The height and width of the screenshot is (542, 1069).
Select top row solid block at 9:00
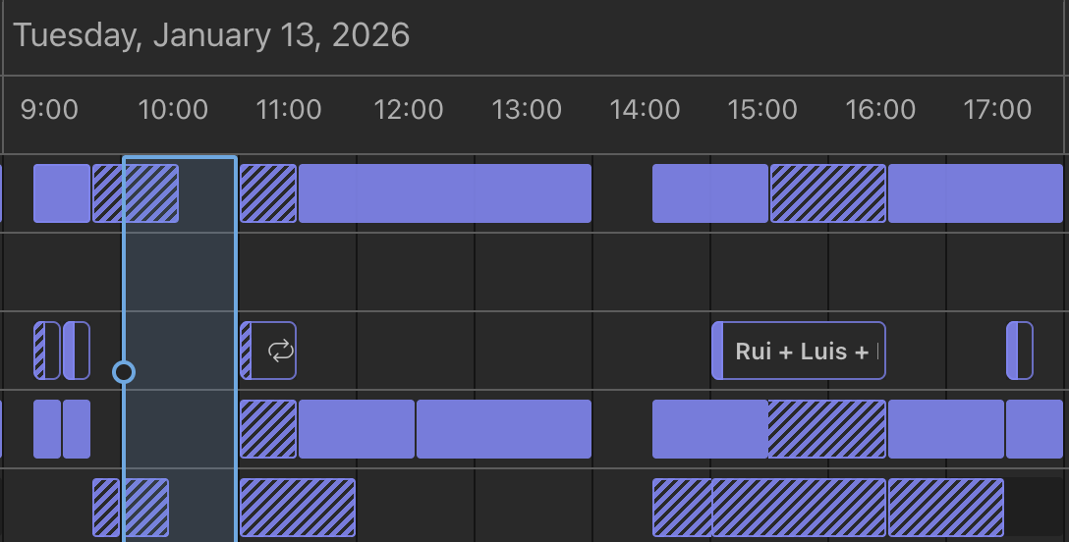tap(61, 193)
